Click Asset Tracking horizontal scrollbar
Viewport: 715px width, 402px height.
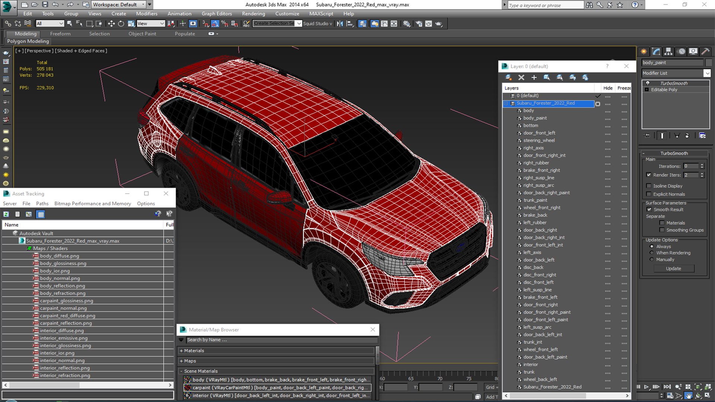[88, 385]
